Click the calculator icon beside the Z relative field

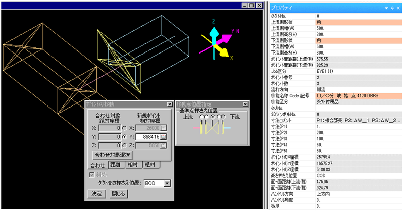[x=163, y=145]
